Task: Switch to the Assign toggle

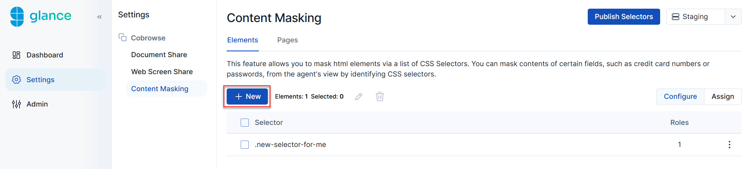Action: (x=723, y=97)
